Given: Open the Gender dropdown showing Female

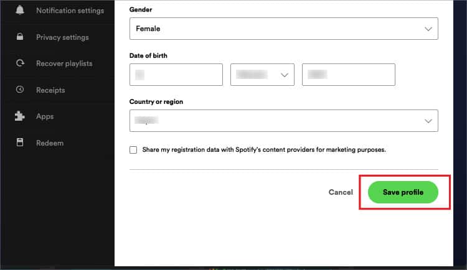Looking at the screenshot, I should pos(283,29).
